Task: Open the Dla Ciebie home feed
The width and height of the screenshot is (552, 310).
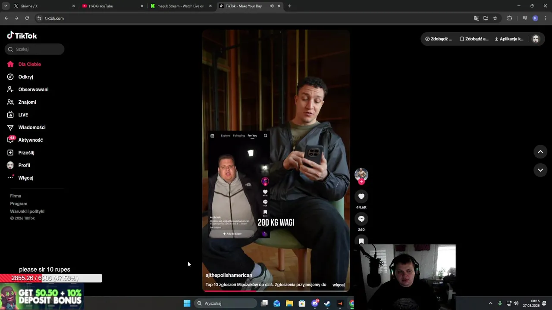Action: (x=24, y=64)
